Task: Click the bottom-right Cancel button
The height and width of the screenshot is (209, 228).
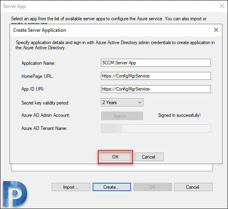Action: point(193,187)
